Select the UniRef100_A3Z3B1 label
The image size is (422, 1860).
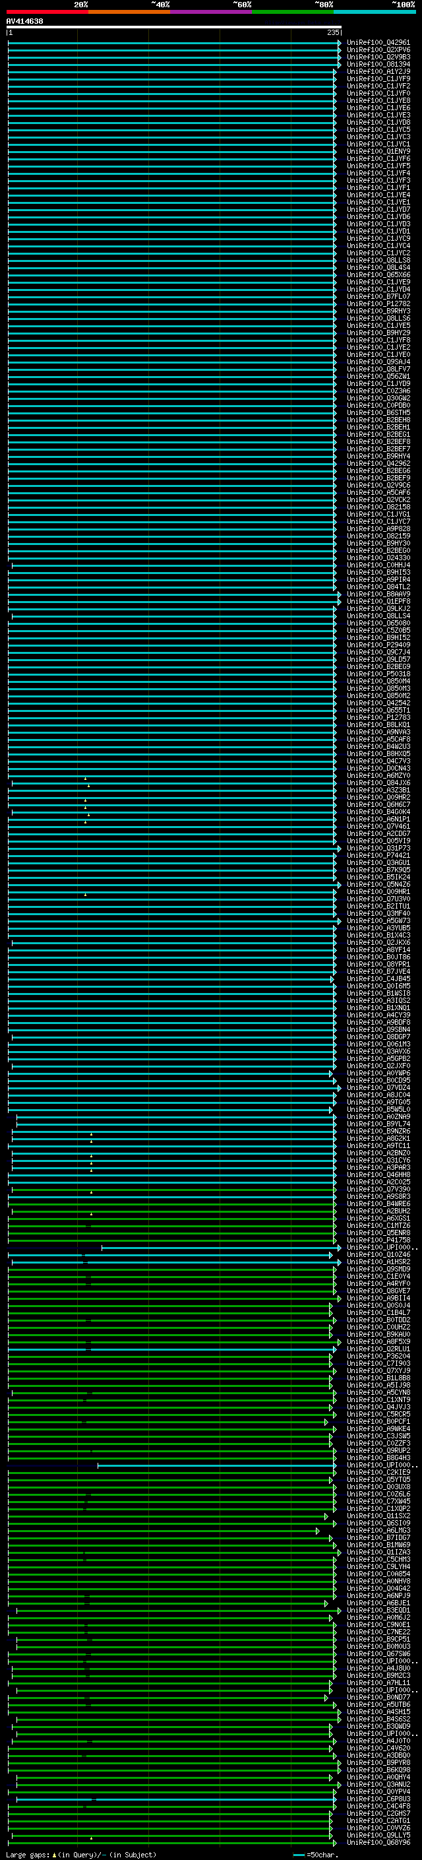[x=378, y=790]
